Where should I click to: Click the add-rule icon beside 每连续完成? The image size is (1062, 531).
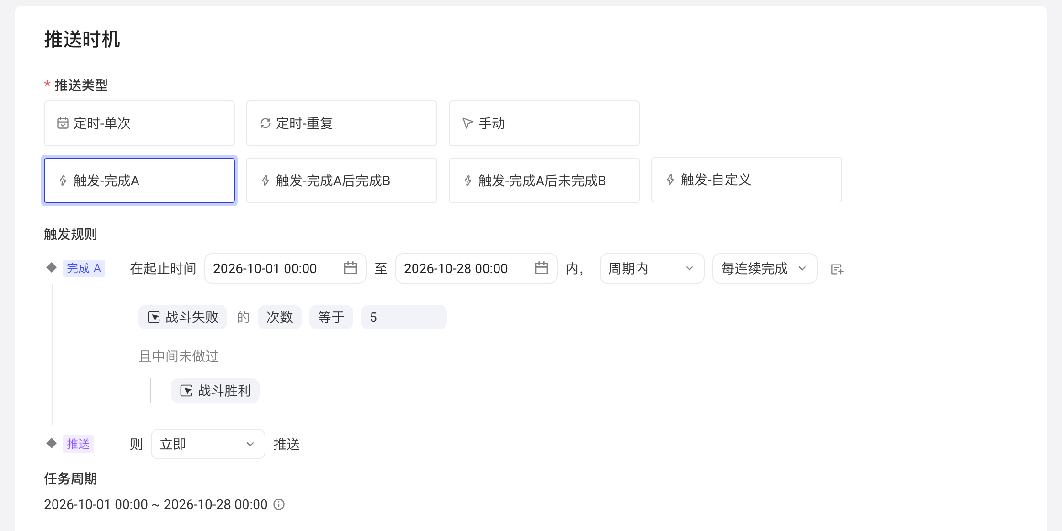(837, 269)
